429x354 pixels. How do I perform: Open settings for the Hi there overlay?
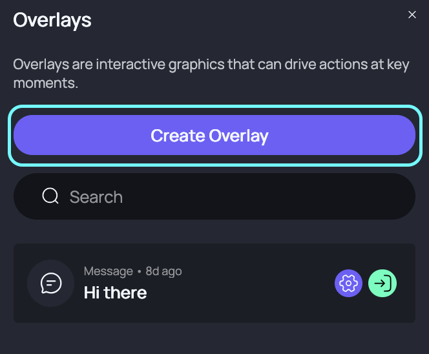tap(348, 283)
